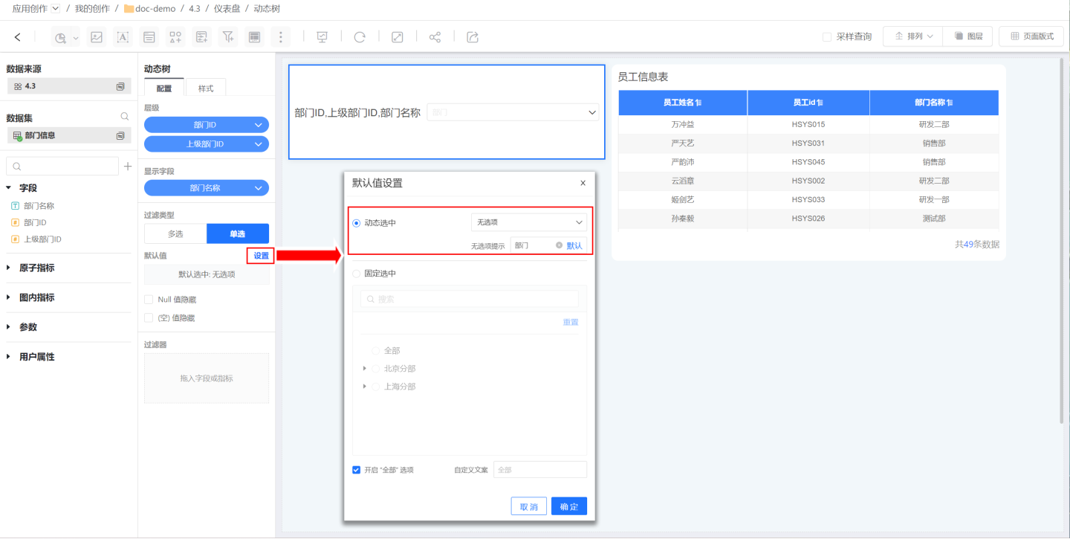Select the 动态选中 radio button
The image size is (1070, 539).
[x=357, y=223]
